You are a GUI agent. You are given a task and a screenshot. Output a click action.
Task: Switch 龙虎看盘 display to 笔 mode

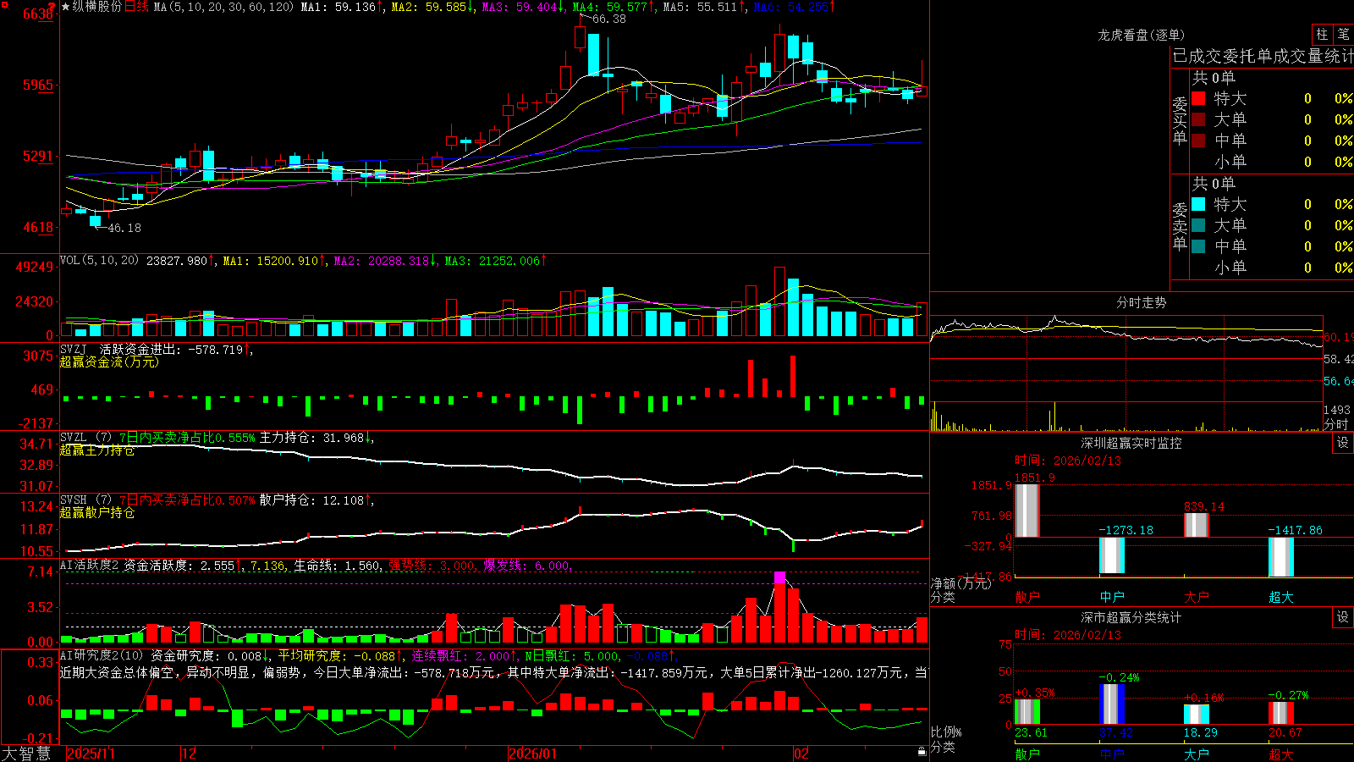(1343, 34)
